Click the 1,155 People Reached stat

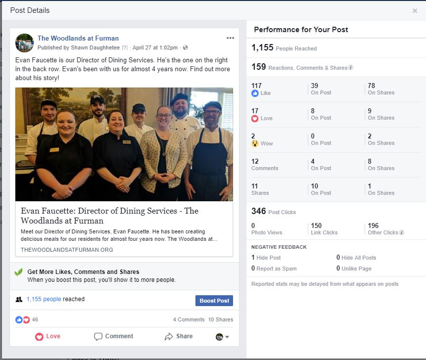tap(284, 48)
